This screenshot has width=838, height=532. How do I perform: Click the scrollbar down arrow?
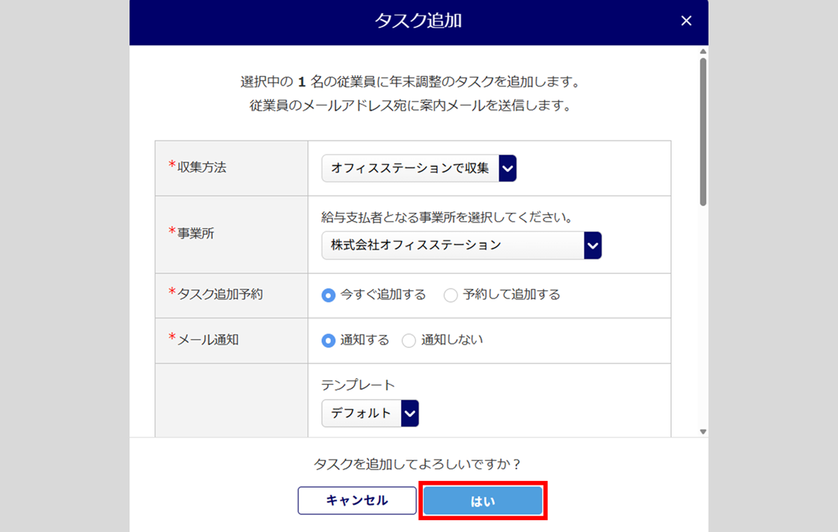pos(703,432)
